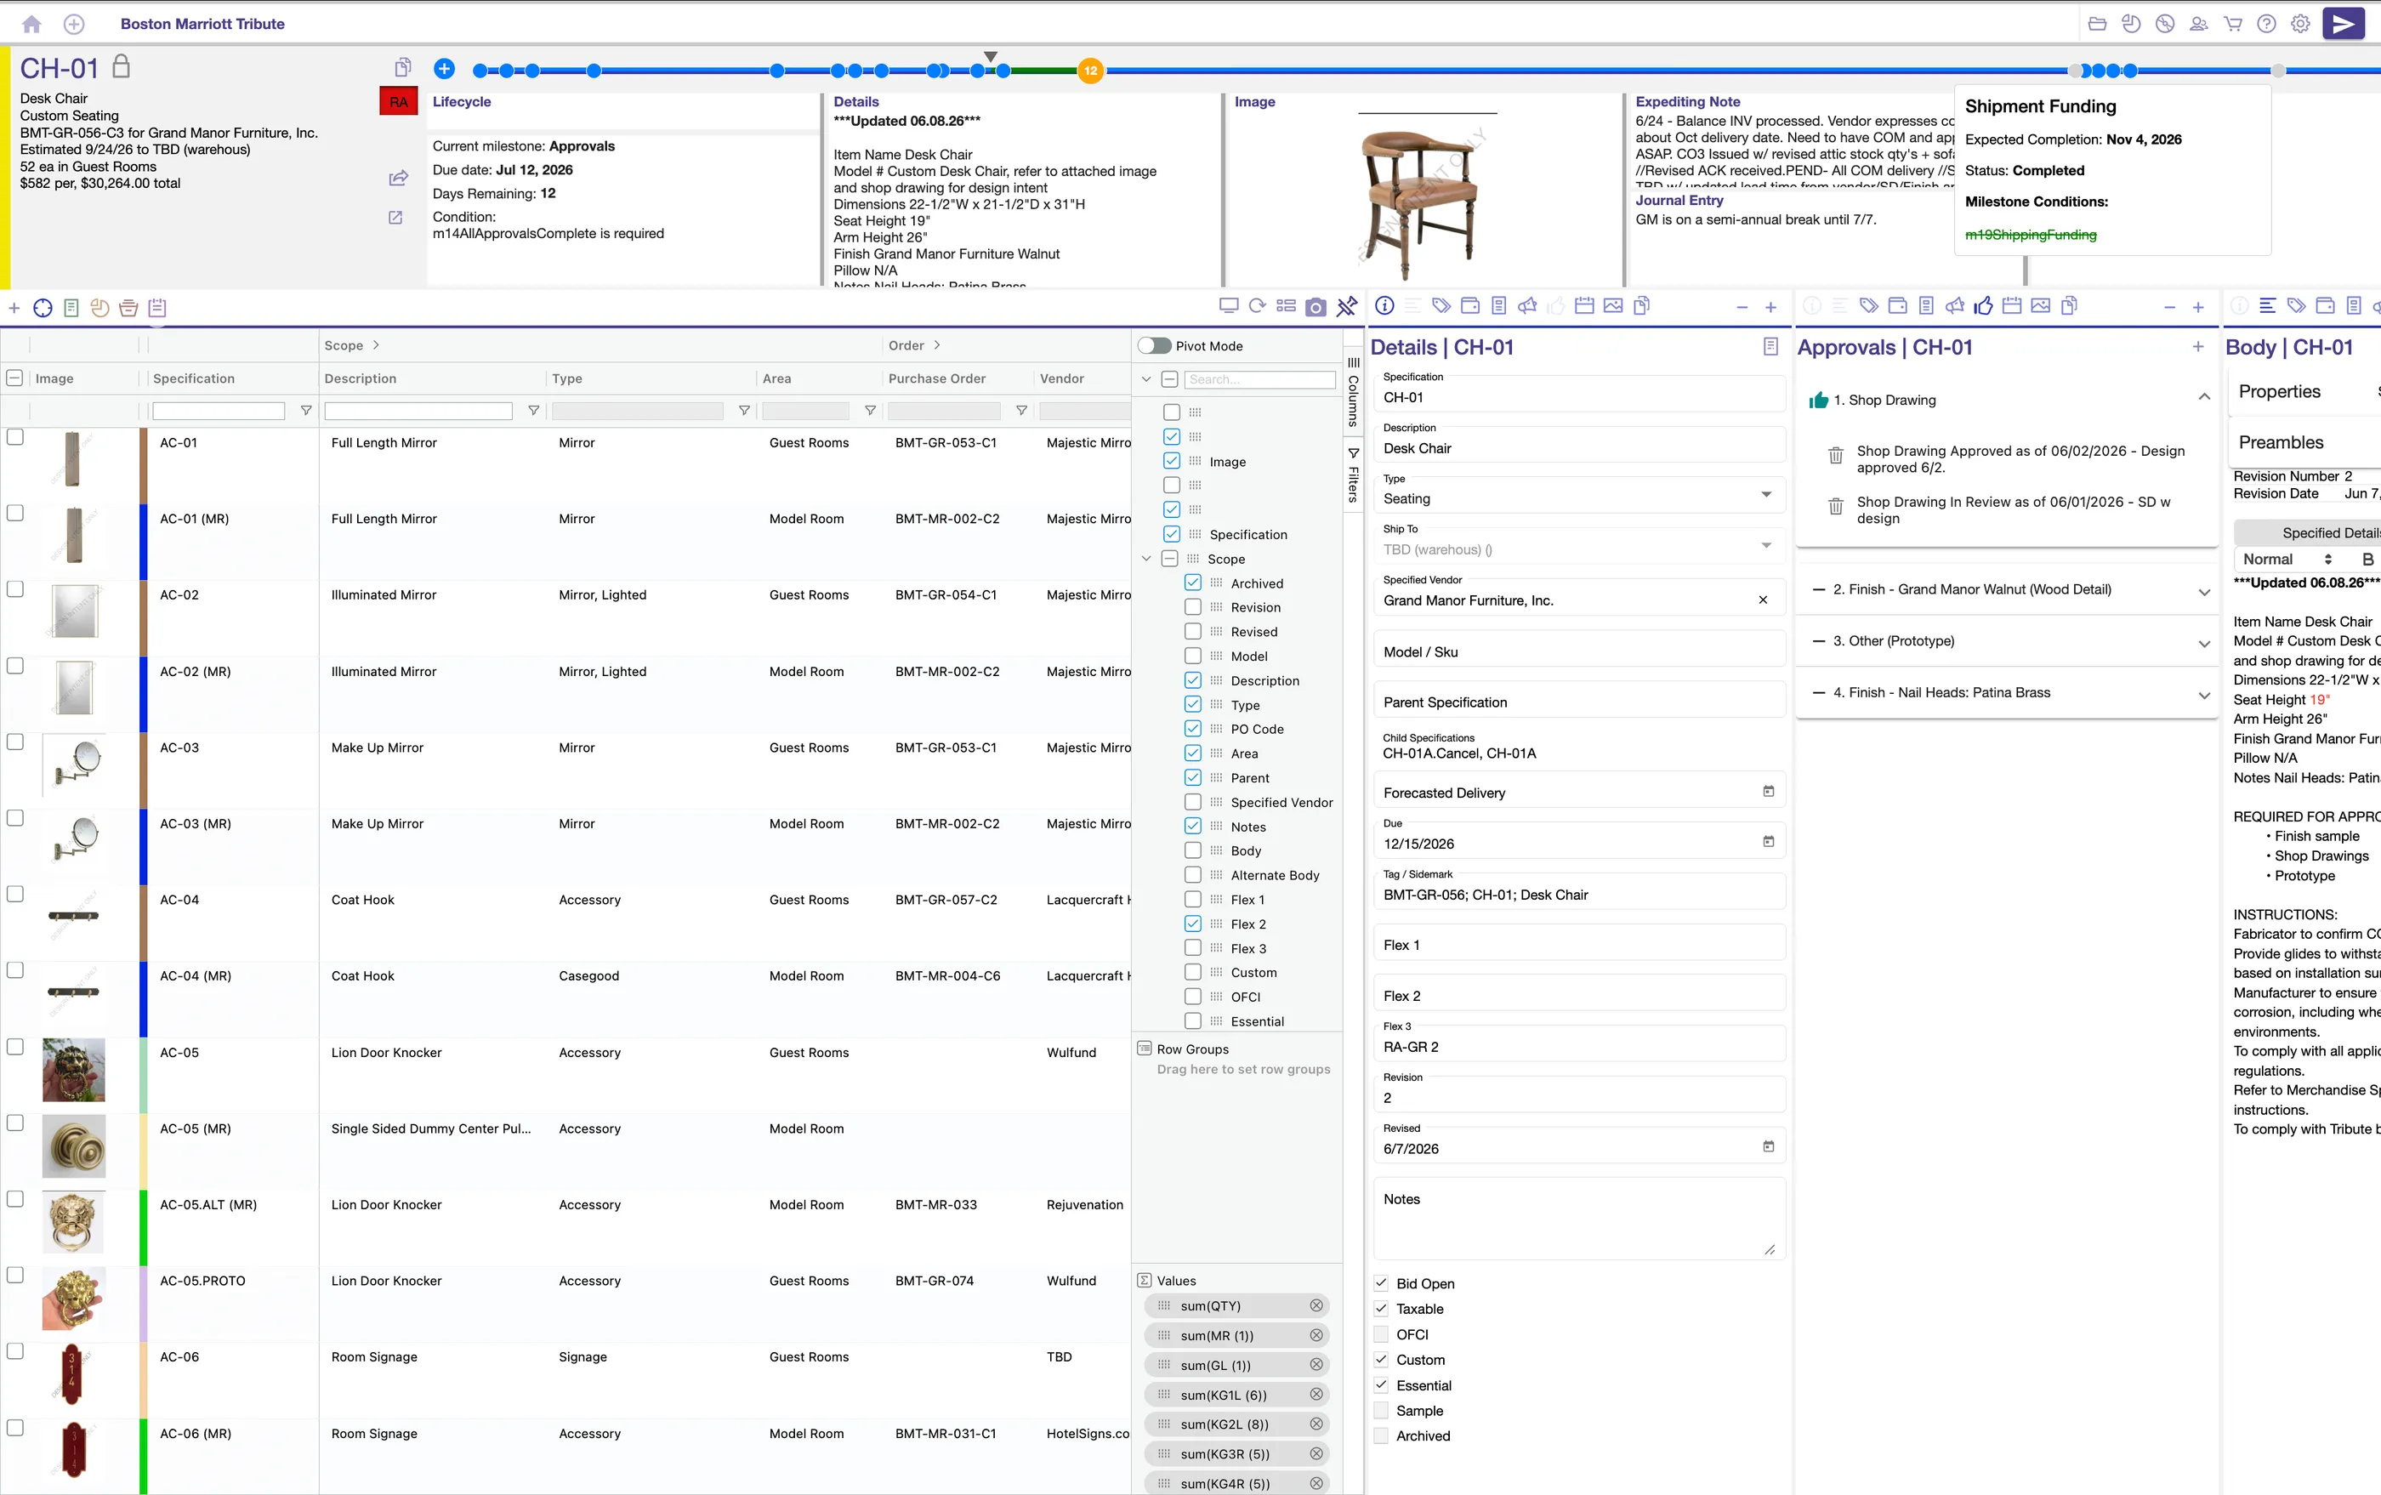The image size is (2381, 1495).
Task: Check the Specified Vendor column checkbox
Action: tap(1193, 802)
